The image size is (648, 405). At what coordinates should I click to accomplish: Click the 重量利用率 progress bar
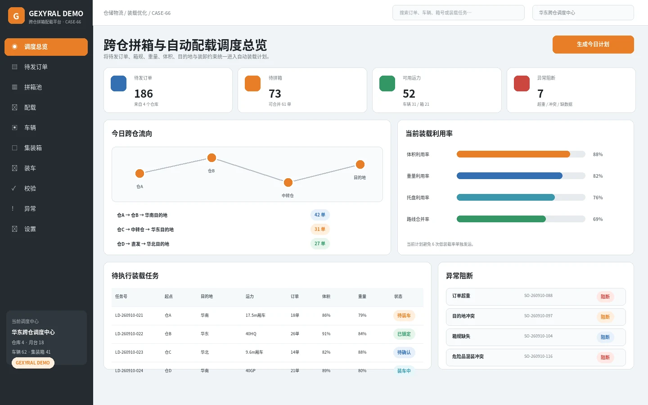[521, 176]
